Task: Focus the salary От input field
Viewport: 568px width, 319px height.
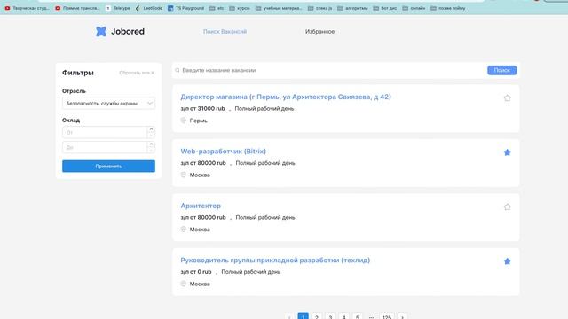Action: pos(105,132)
